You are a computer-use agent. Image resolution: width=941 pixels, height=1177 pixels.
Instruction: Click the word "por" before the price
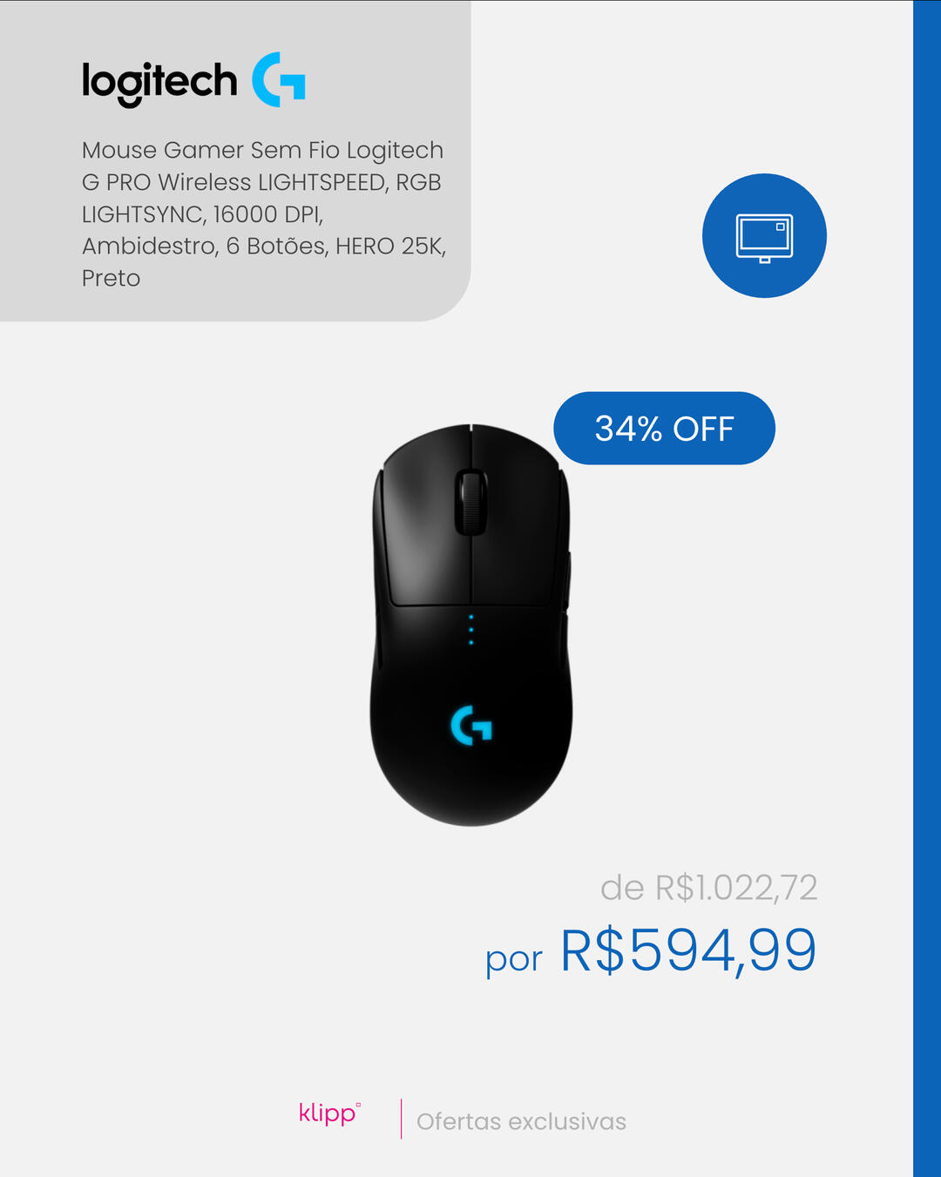pyautogui.click(x=514, y=959)
